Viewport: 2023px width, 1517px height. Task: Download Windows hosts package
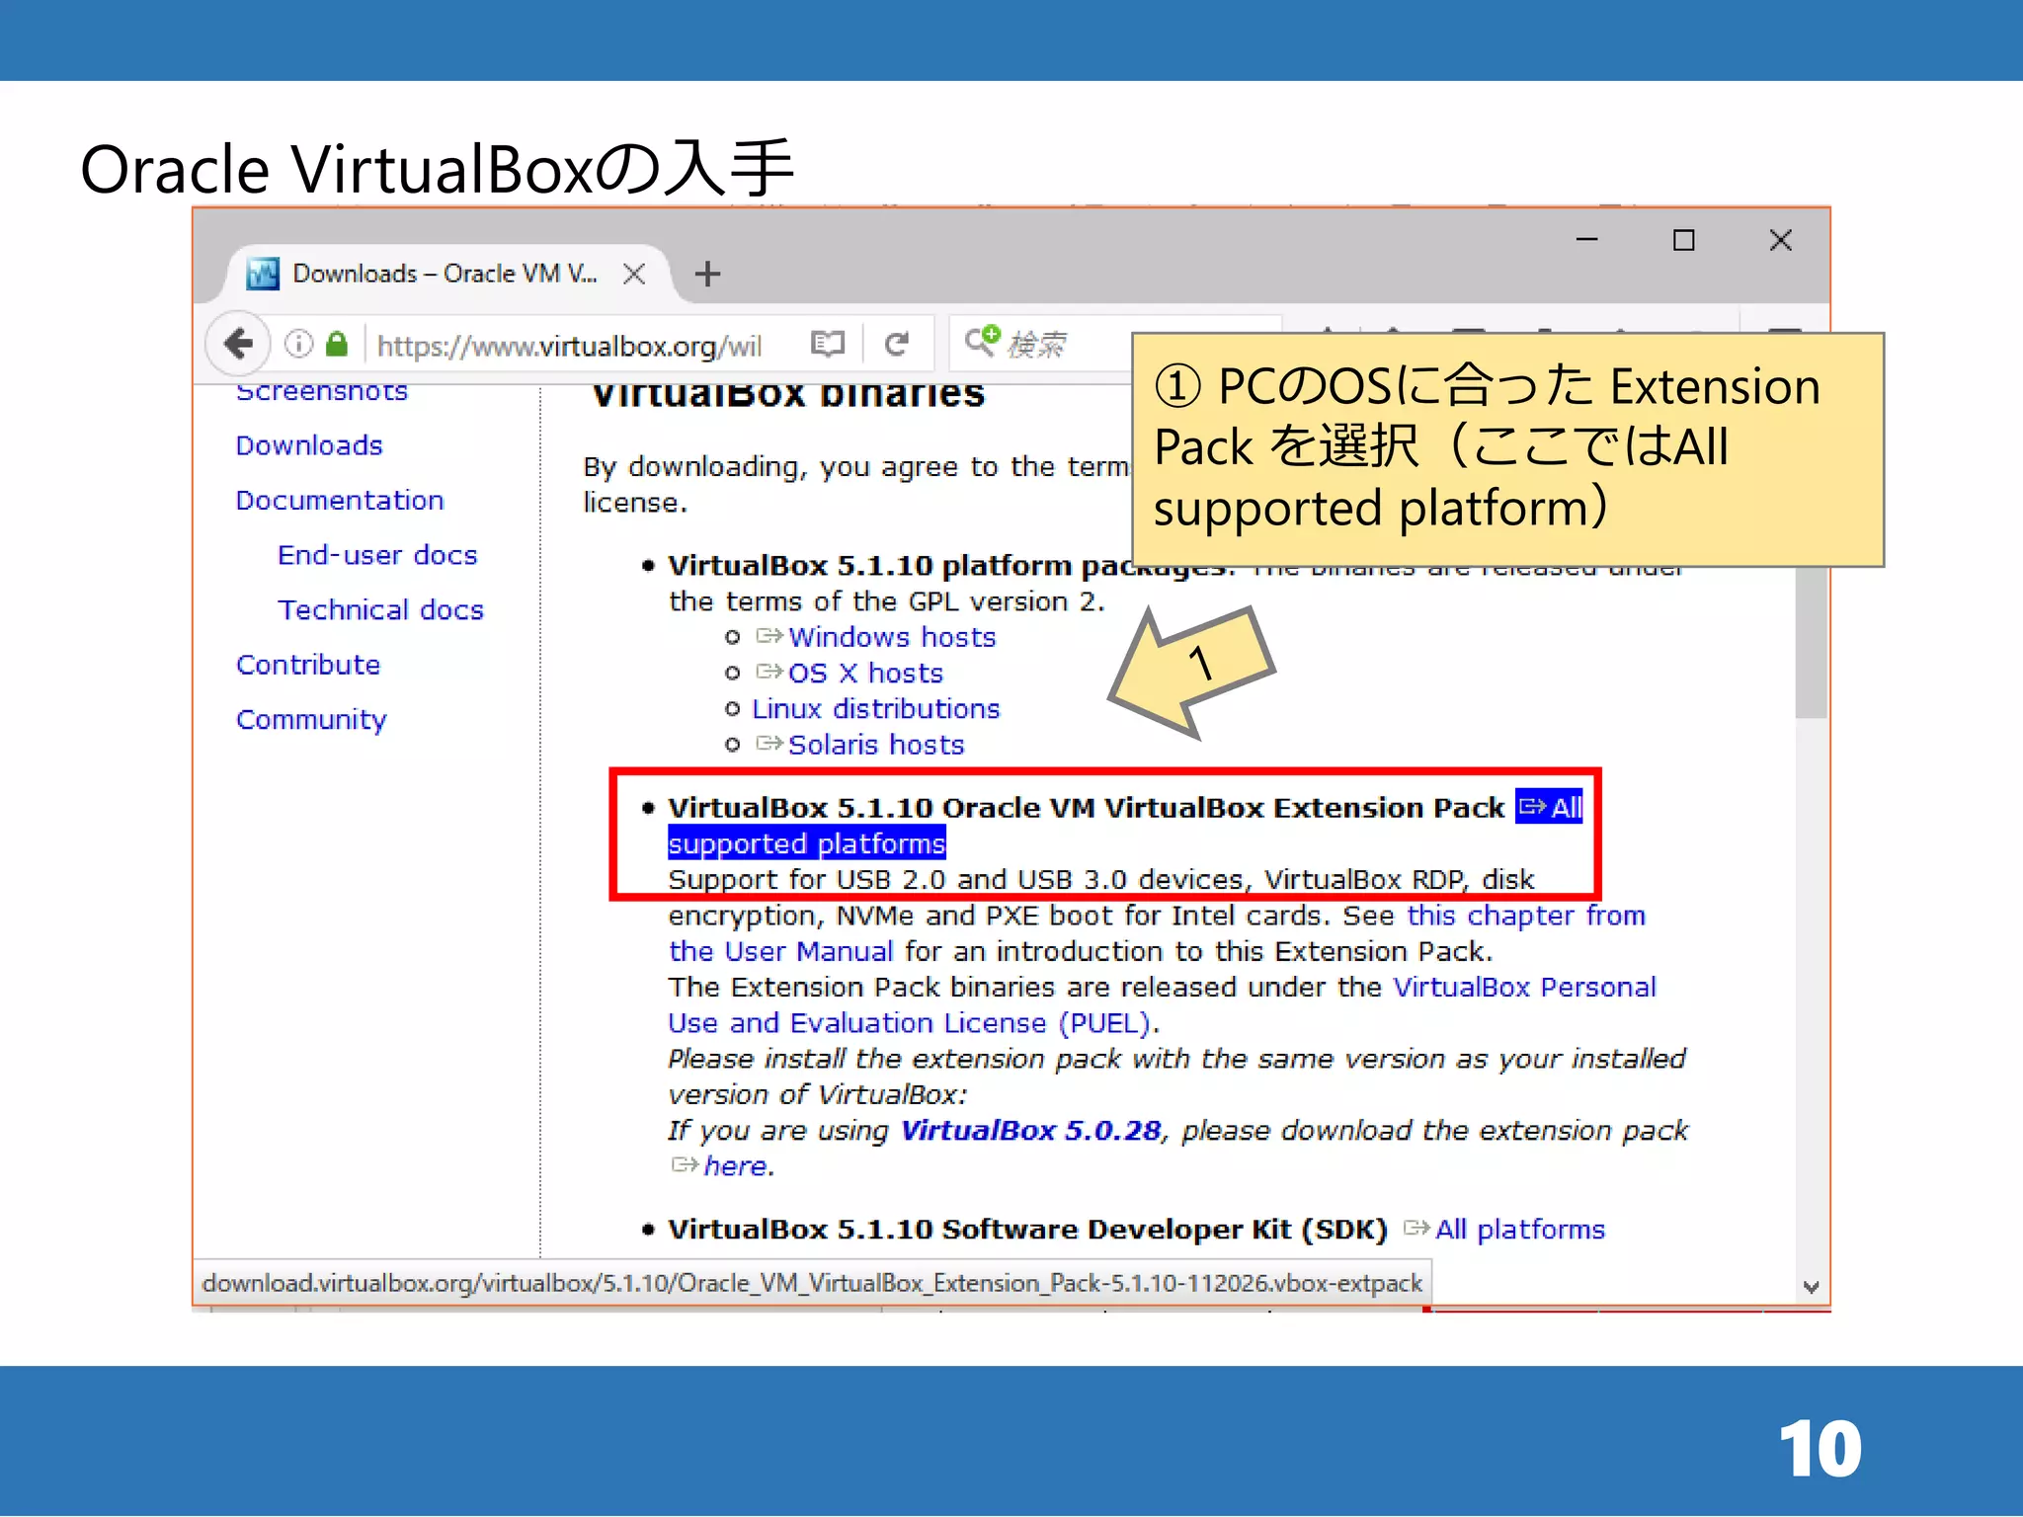(891, 637)
